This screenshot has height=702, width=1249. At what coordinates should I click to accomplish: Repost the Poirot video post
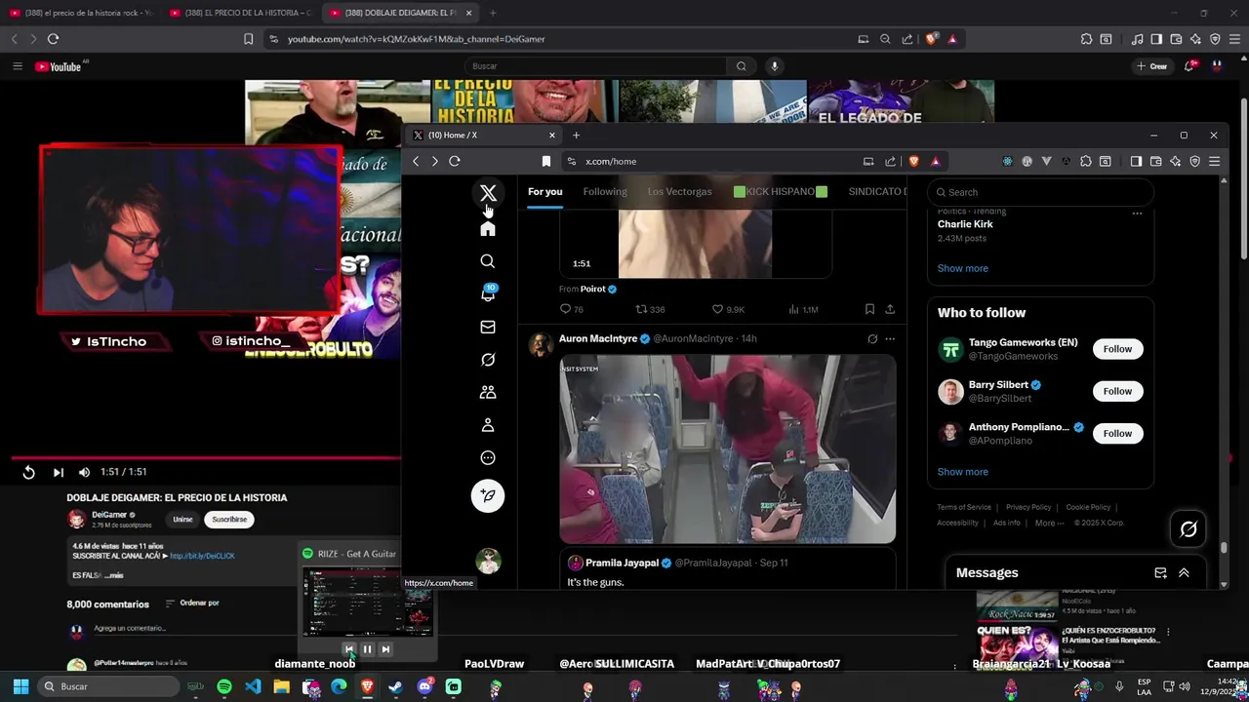(x=650, y=309)
